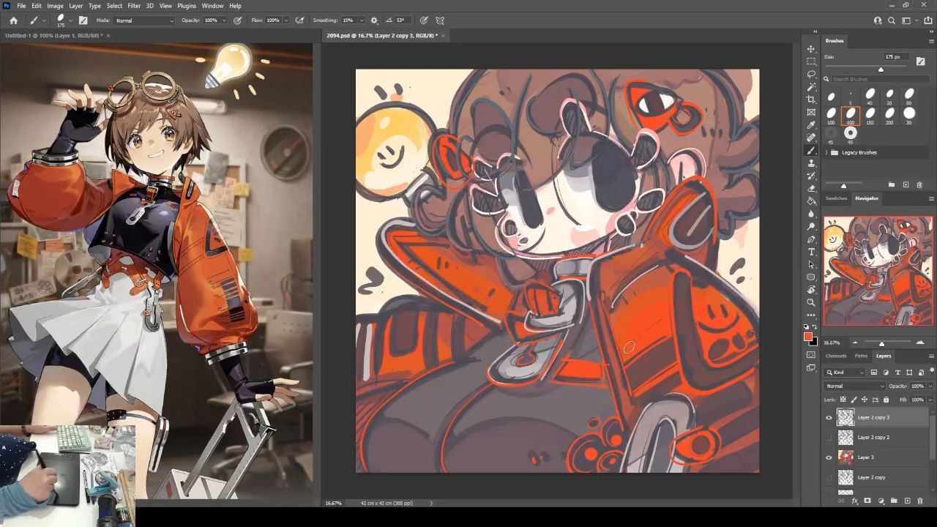
Task: Hide Layer 2 copy 3 visibility eye
Action: click(829, 418)
